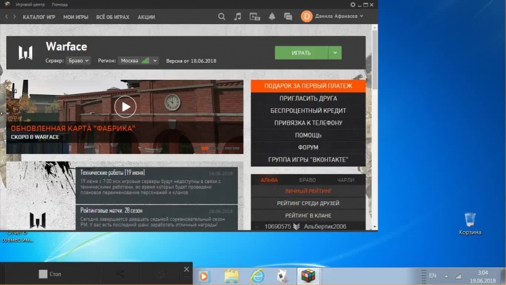Open ВСЁ ОБ ИГРАХ
Screen dimensions: 506x285
pyautogui.click(x=113, y=17)
